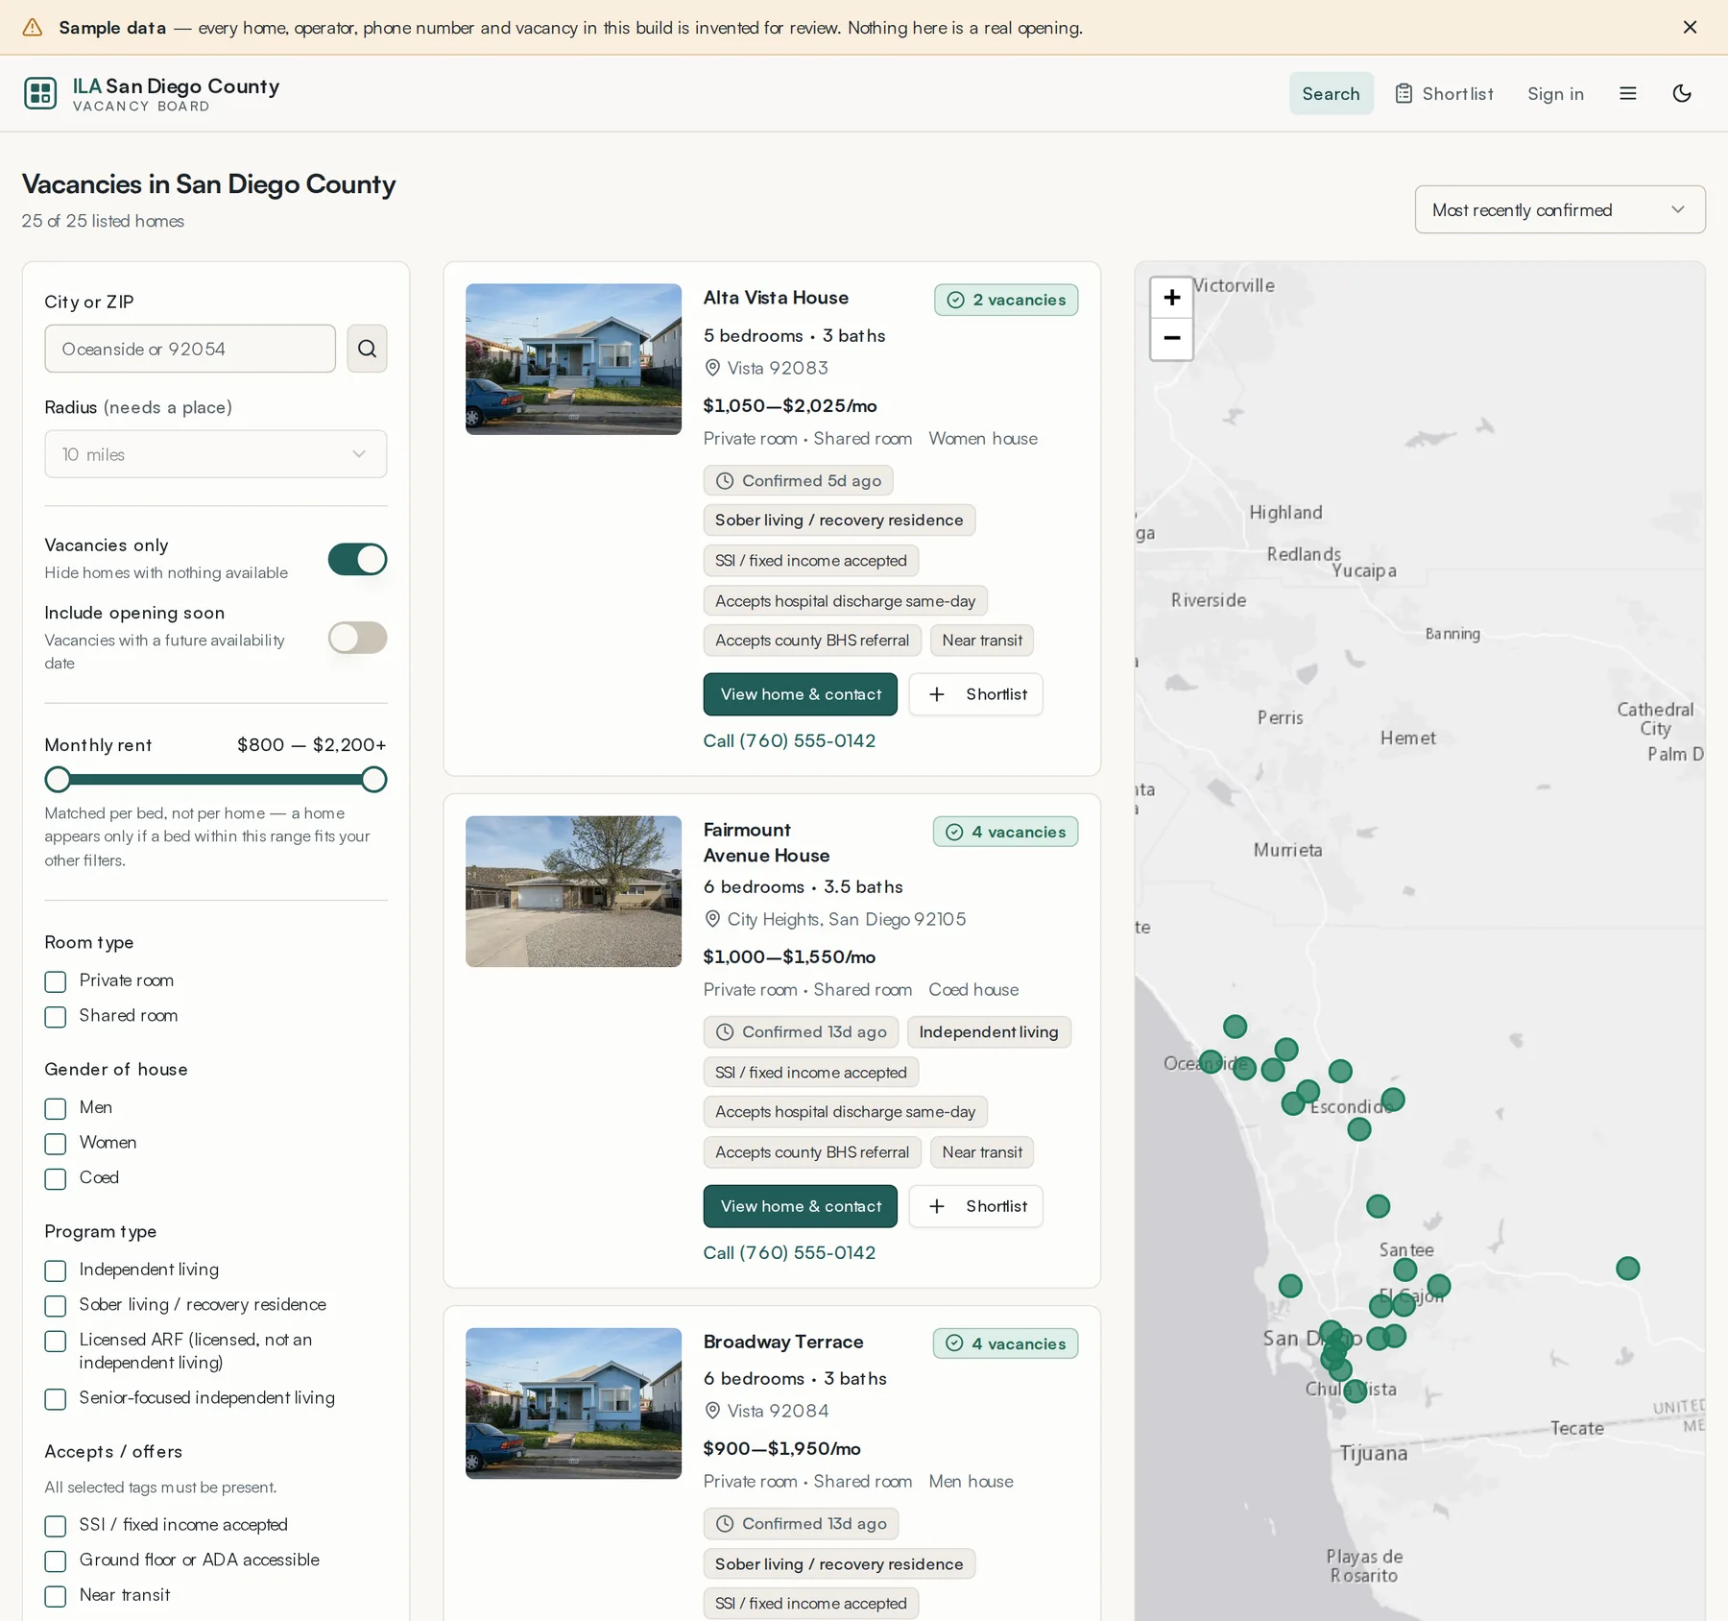Zoom out on the map
This screenshot has height=1621, width=1728.
1171,339
